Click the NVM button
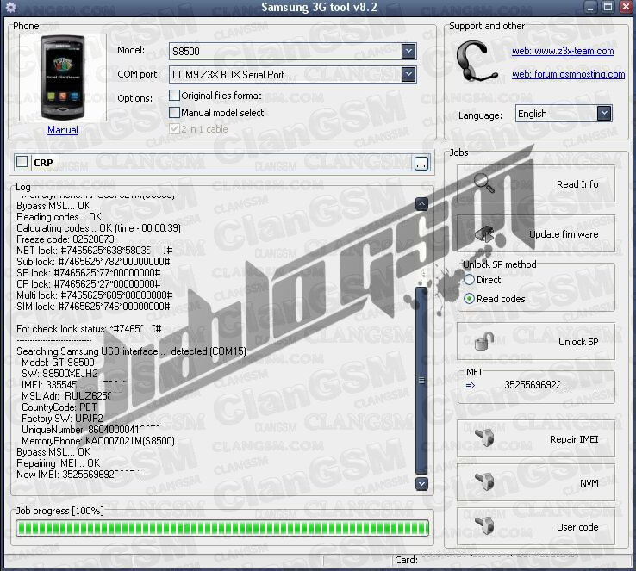636x571 pixels. tap(536, 482)
